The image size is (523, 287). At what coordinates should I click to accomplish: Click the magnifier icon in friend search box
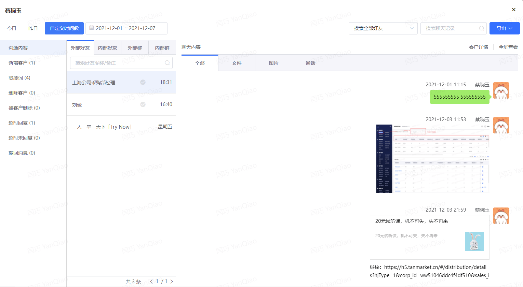[x=167, y=63]
